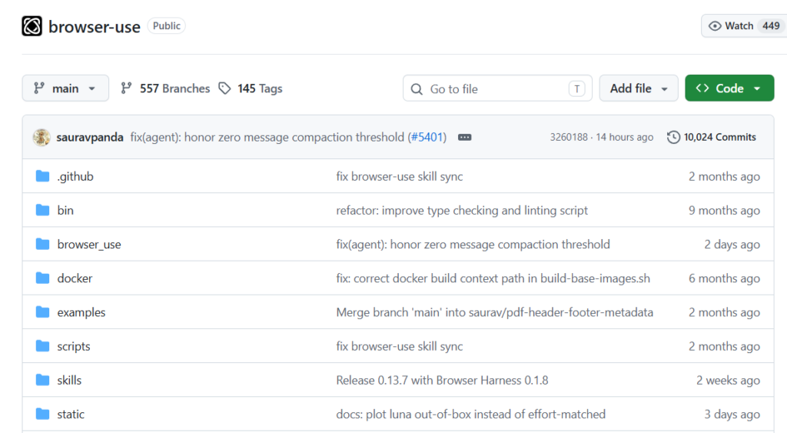This screenshot has height=433, width=787.
Task: Click the examples folder icon
Action: (x=43, y=312)
